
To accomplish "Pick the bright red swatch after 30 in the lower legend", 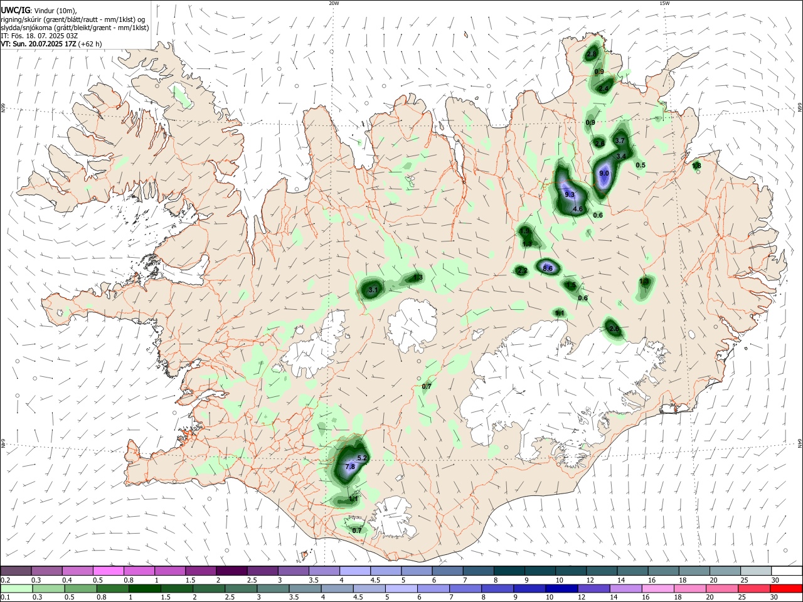I will pyautogui.click(x=787, y=589).
